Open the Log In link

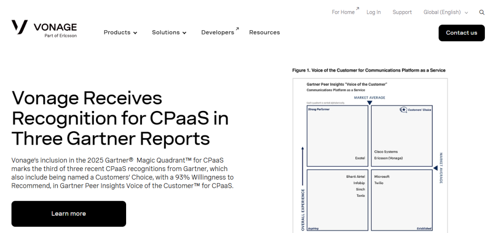[x=374, y=12]
